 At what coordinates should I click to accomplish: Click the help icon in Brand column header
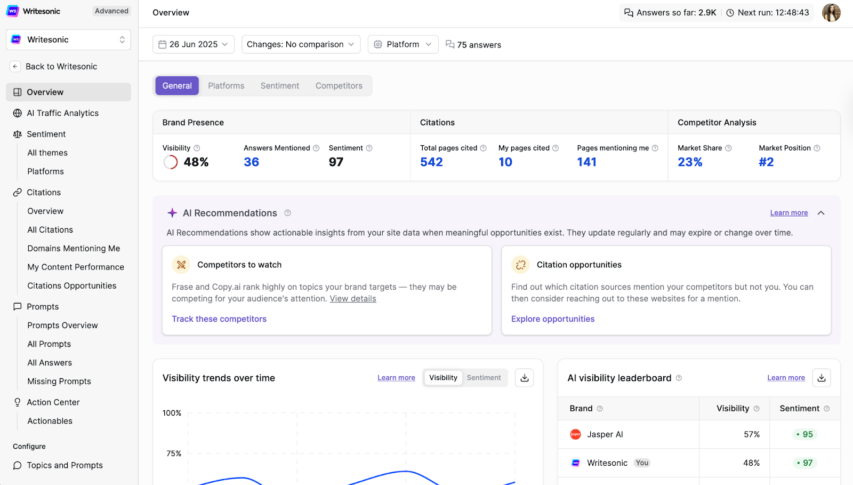600,409
